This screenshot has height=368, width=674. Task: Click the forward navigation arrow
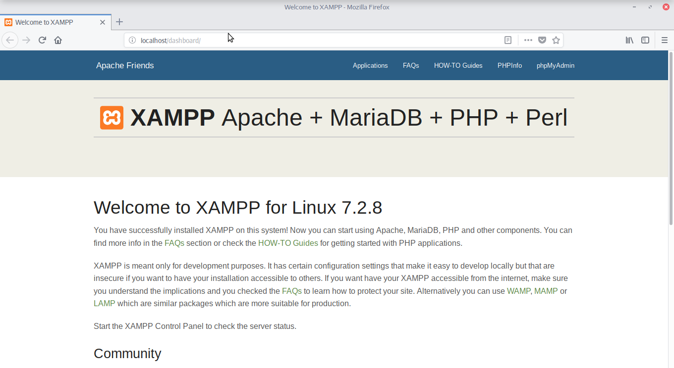(x=26, y=40)
